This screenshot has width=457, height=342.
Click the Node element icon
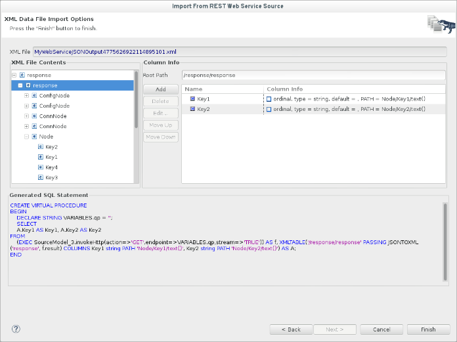click(x=34, y=137)
